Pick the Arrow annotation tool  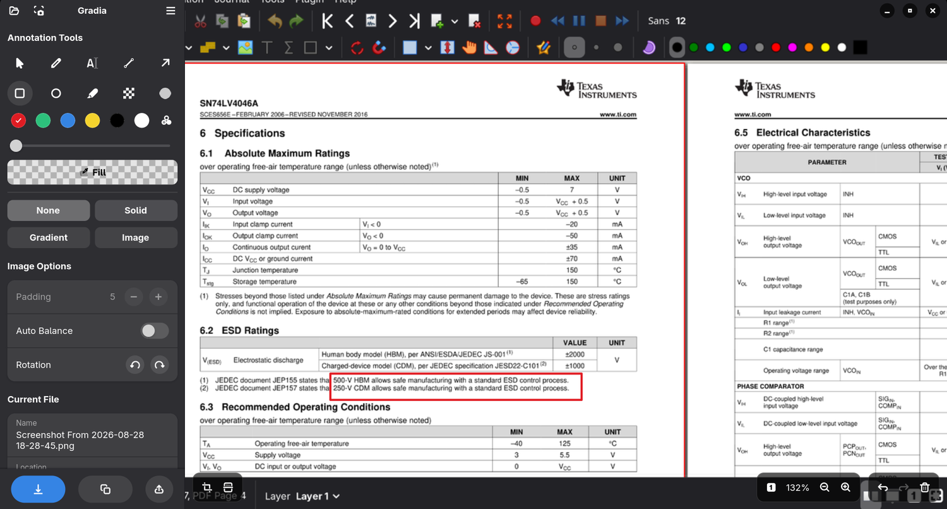pos(165,63)
